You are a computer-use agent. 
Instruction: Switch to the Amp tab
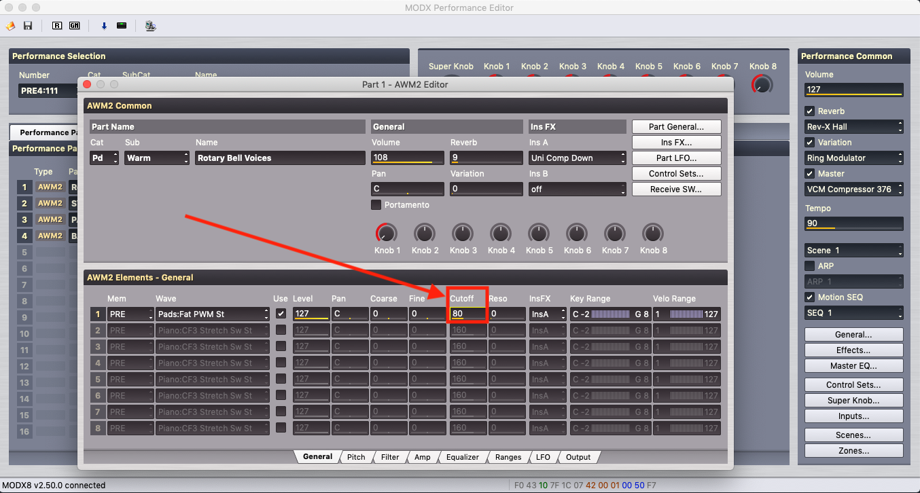click(423, 457)
